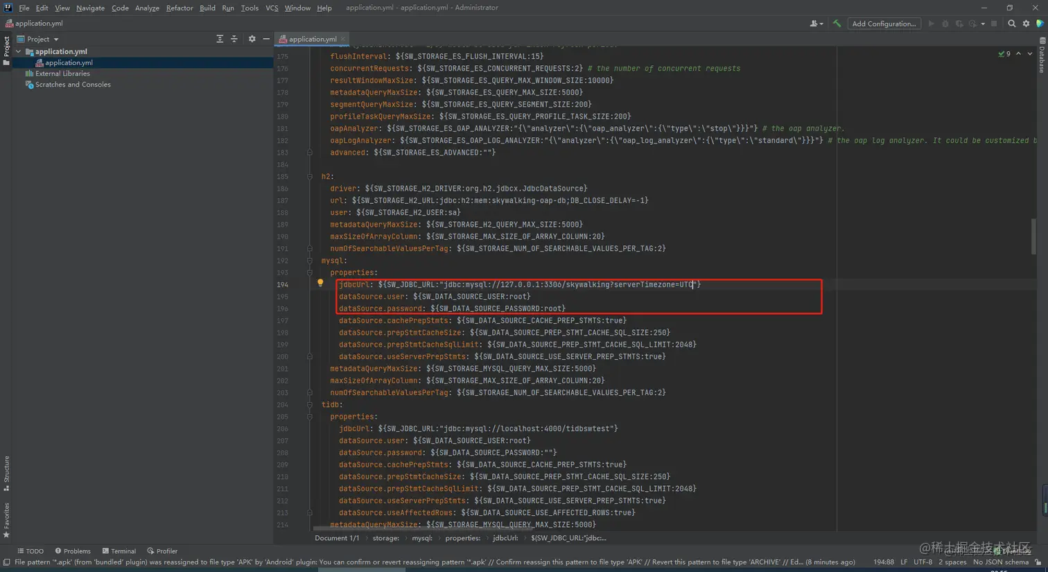1048x572 pixels.
Task: Click the colorful plugin icon by the settings gear
Action: pos(1040,24)
